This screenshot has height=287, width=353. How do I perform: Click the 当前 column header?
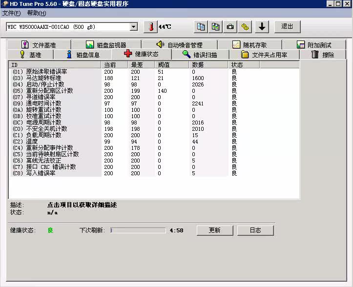[x=114, y=65]
